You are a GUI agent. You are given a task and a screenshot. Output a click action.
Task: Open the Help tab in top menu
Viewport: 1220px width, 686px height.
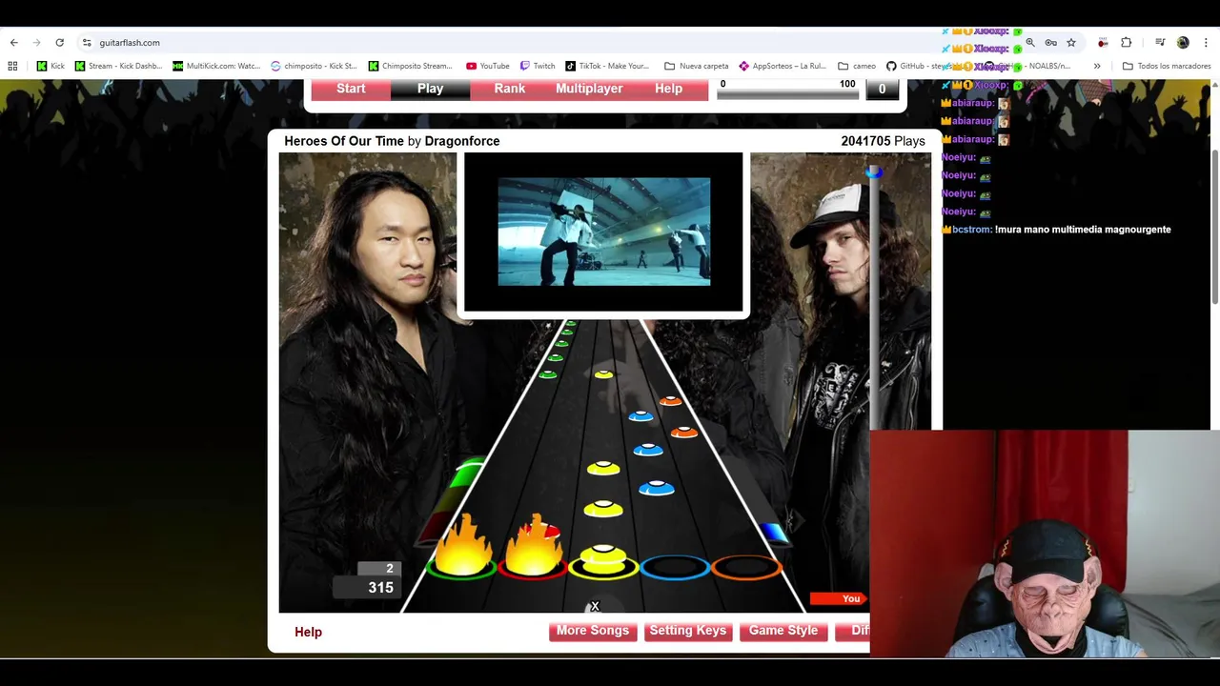[668, 89]
